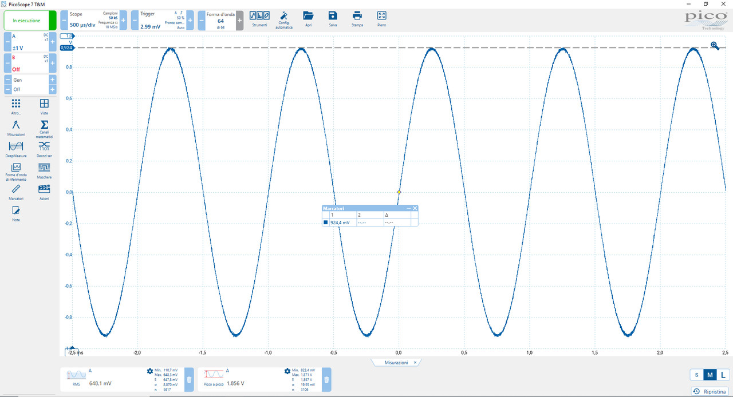Increase channel B range

point(53,63)
